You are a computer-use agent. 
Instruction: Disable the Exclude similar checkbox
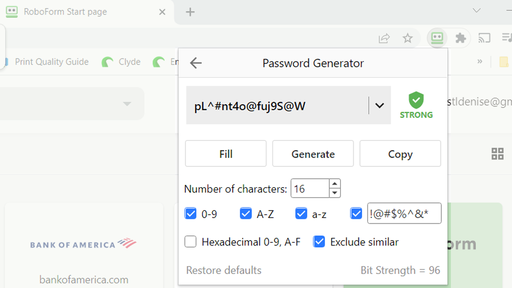click(x=319, y=242)
